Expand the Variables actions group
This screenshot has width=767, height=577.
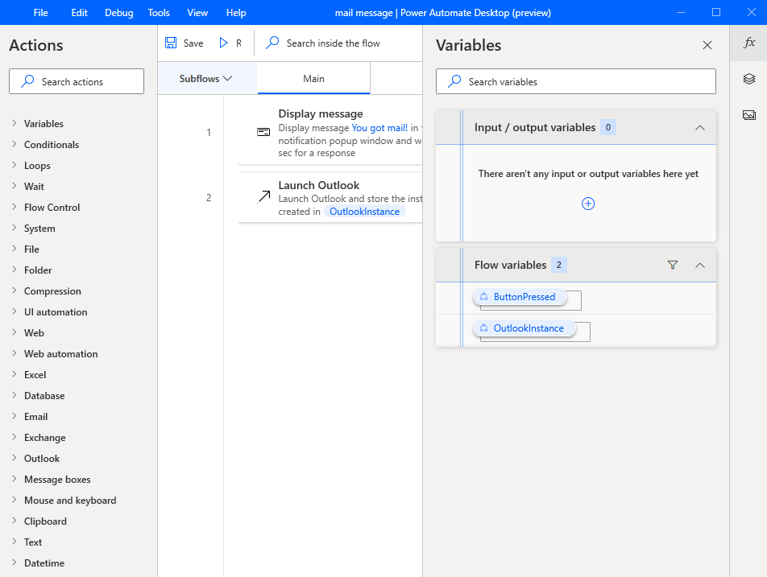point(15,123)
